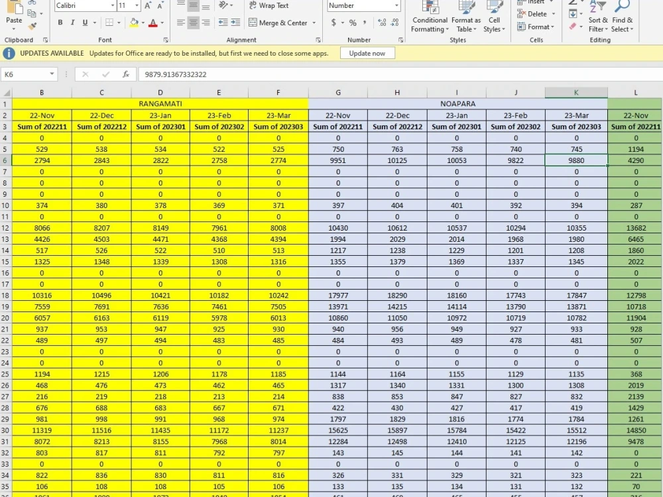663x497 pixels.
Task: Select column G header
Action: [338, 93]
